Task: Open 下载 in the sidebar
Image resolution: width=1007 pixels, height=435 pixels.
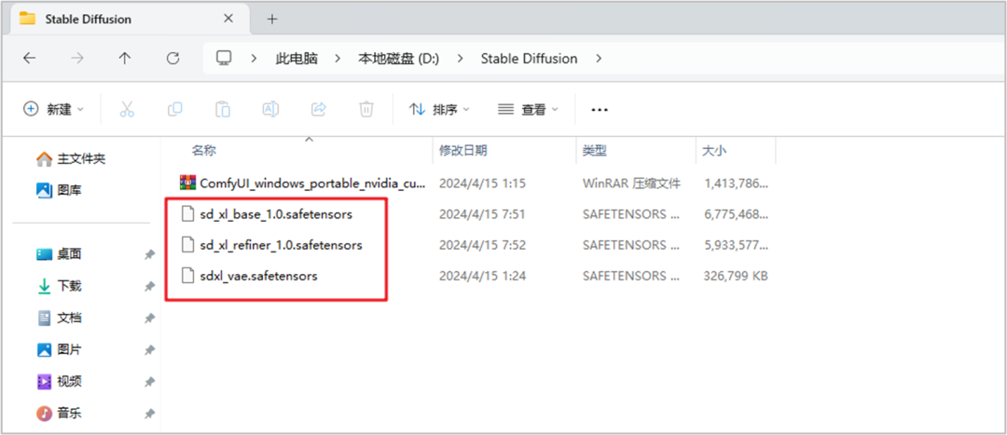Action: pos(59,286)
